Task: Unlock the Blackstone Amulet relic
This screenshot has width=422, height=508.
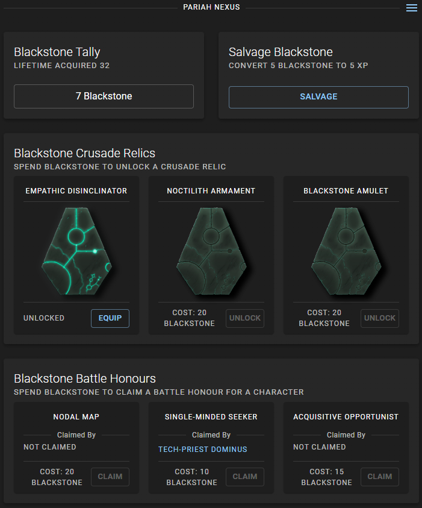Action: click(x=380, y=318)
